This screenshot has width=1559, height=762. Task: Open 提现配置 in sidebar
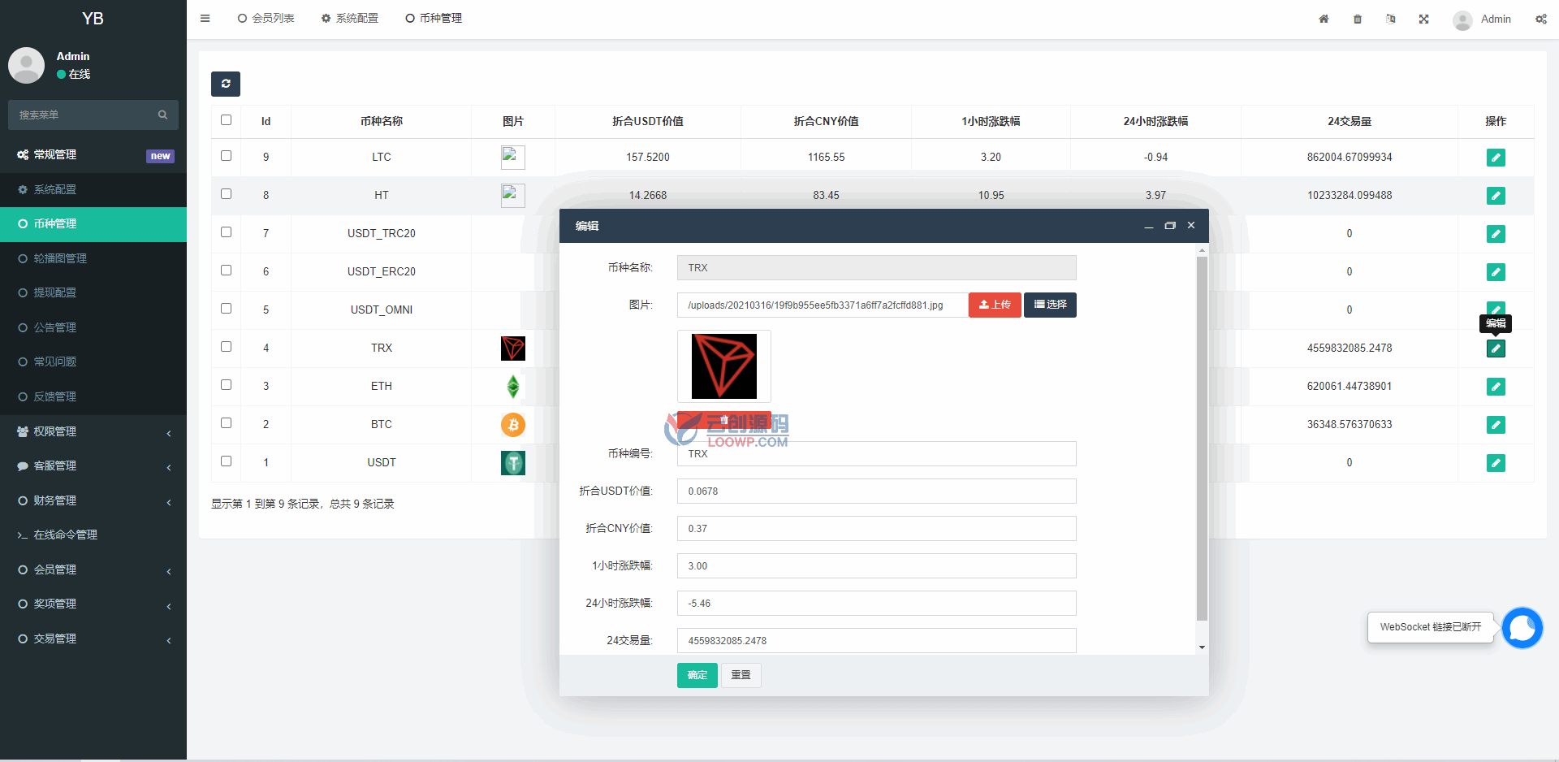[93, 293]
